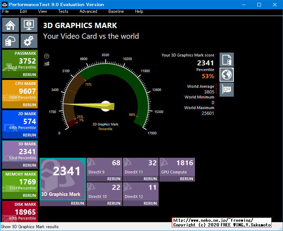Select the 2D Mark score tile

20,121
